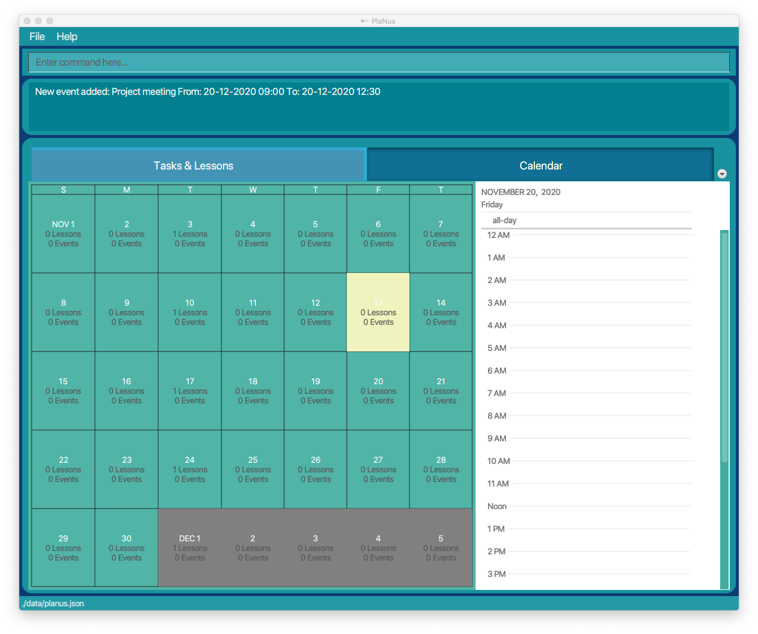Click the 6 AM time slot

[x=590, y=370]
